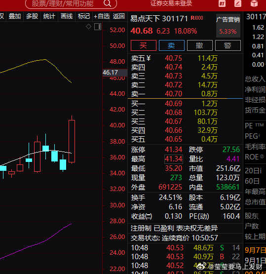Click the 10:48 trade of 40.9万
The height and width of the screenshot is (274, 266).
(x=185, y=257)
